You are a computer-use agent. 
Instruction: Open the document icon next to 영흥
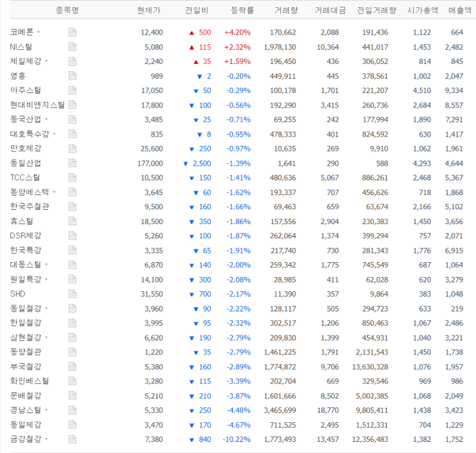point(72,76)
